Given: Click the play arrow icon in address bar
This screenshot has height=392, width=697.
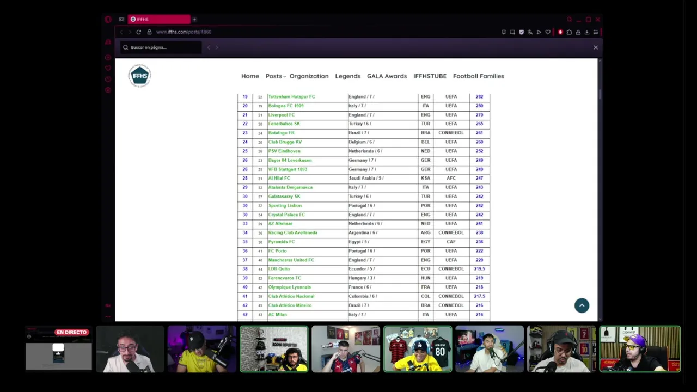Looking at the screenshot, I should pyautogui.click(x=539, y=32).
